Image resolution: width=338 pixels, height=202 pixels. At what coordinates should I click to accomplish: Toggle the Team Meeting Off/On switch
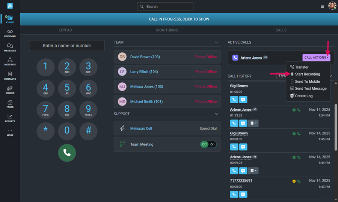(208, 144)
